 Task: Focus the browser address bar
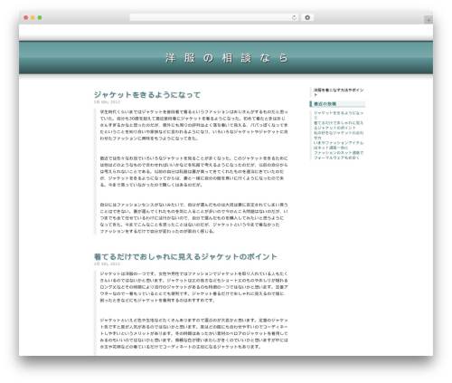pyautogui.click(x=214, y=17)
